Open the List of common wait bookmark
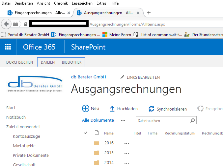223x166 pixels. point(157,34)
